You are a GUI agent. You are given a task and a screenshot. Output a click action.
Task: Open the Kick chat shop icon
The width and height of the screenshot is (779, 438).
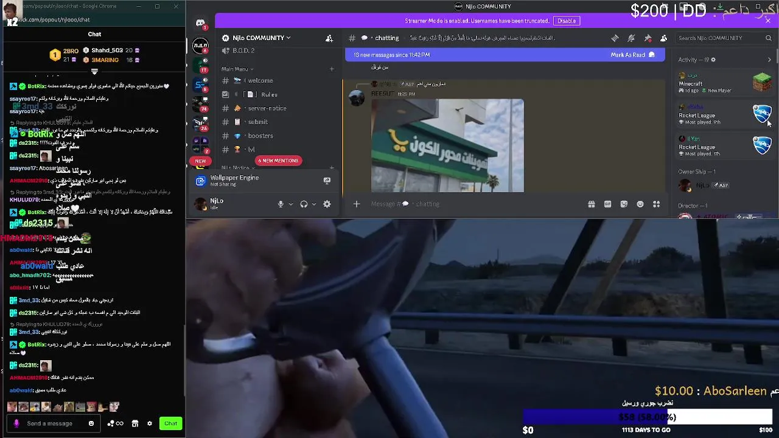pos(135,423)
